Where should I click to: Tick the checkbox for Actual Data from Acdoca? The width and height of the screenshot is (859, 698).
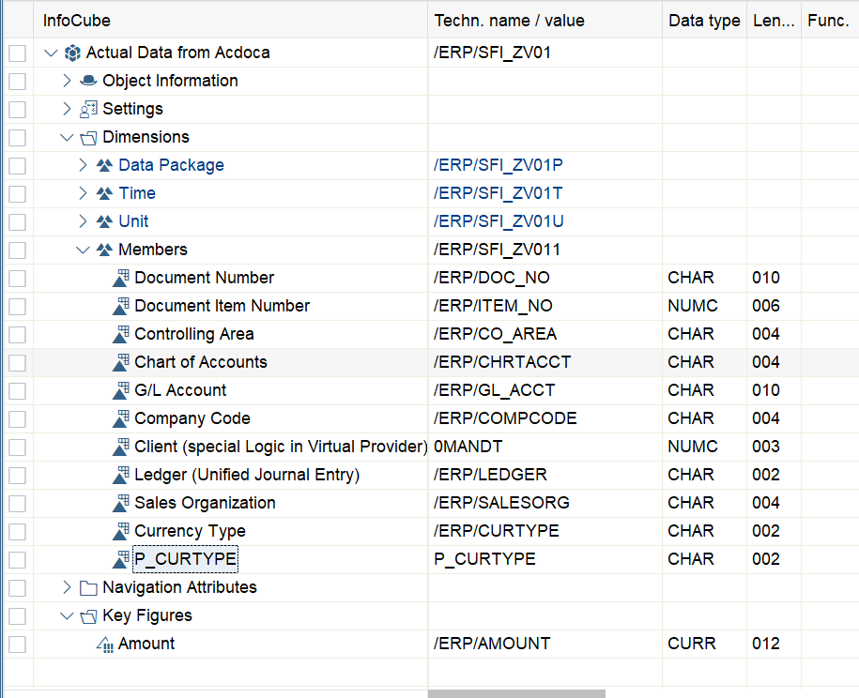pos(17,53)
